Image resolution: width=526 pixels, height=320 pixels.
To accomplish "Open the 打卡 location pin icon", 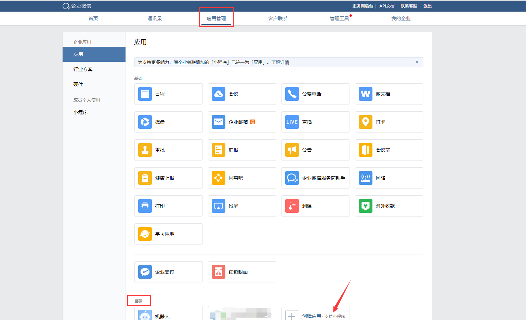I will [366, 122].
